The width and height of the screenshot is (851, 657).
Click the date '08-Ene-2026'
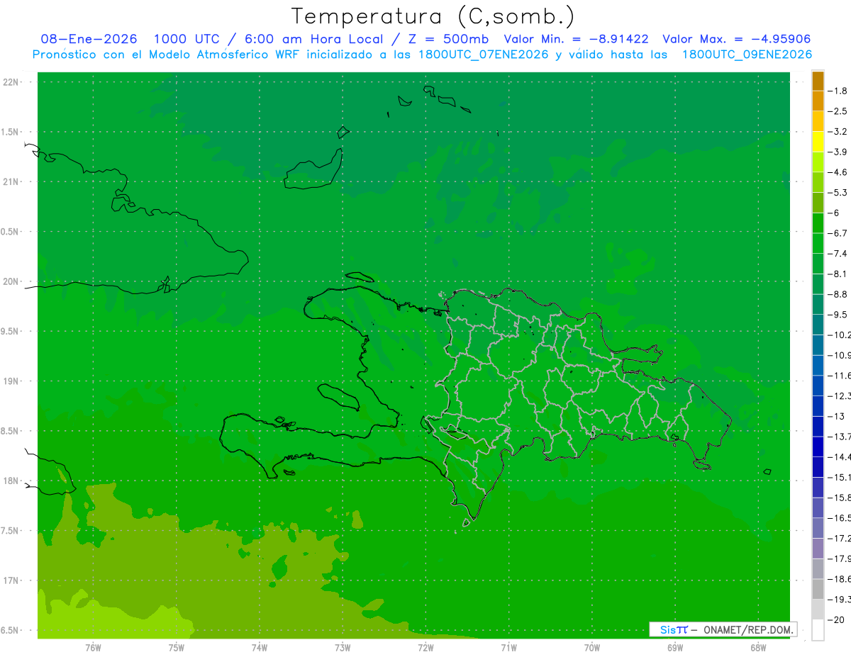point(89,39)
